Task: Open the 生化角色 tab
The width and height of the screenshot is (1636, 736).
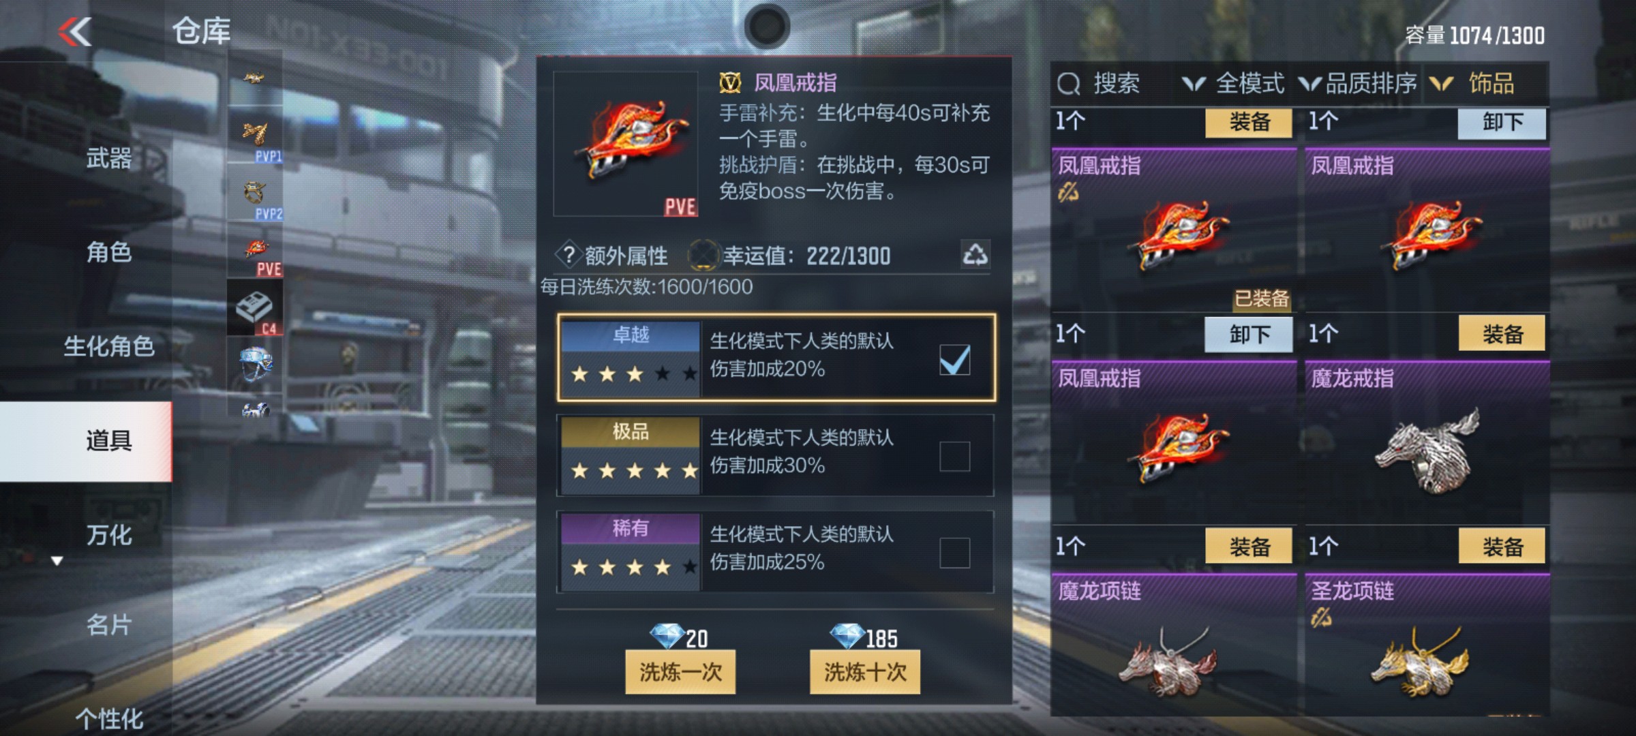Action: coord(108,346)
